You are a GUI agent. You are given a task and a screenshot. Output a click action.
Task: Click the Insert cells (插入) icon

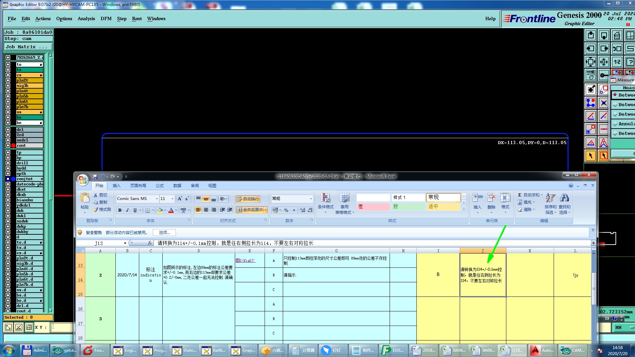pos(477,198)
